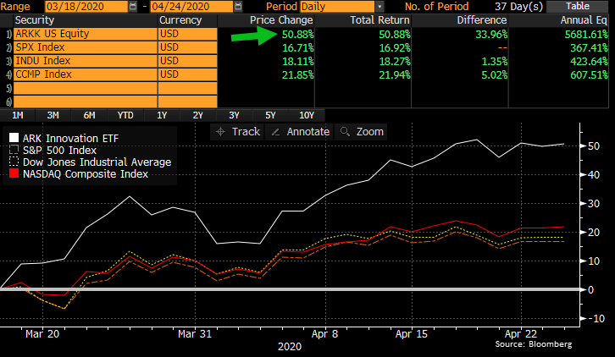Click the ARK Innovation ETF legend label

pos(70,139)
